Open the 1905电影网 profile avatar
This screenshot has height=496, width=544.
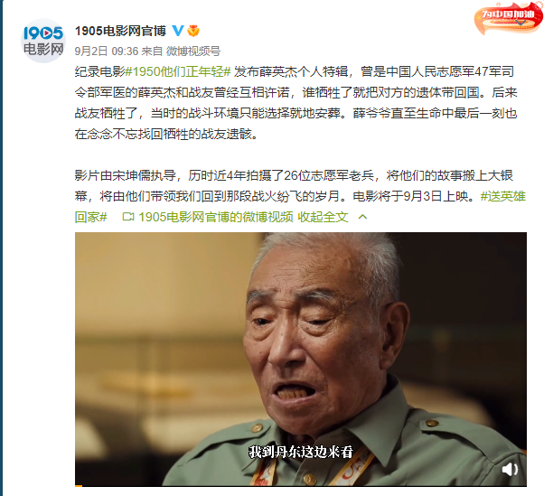pos(43,41)
